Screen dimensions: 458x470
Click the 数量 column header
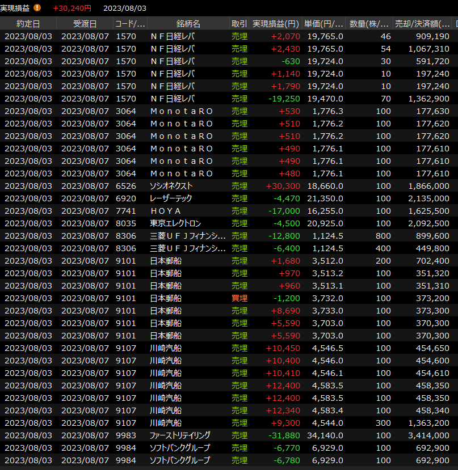369,24
